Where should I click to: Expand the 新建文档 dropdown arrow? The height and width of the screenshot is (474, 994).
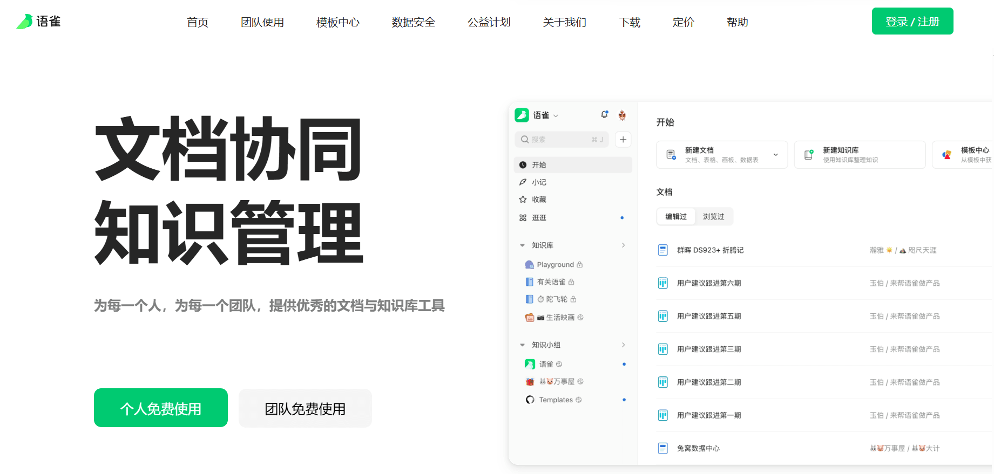point(776,155)
